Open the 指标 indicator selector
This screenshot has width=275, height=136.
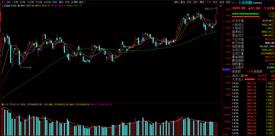[176, 2]
